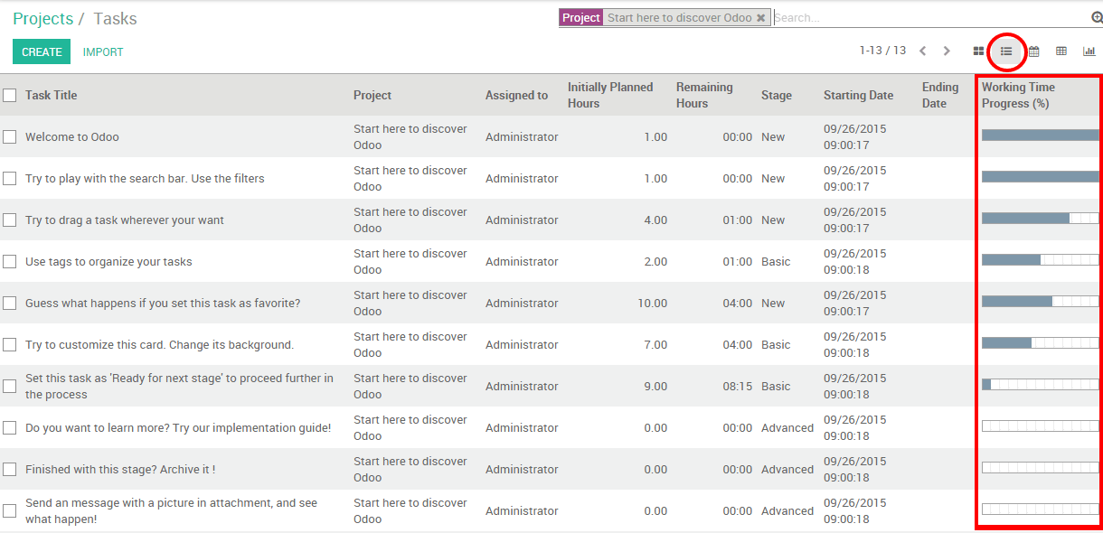The image size is (1103, 533).
Task: Sort by the Stage column header
Action: coord(776,95)
